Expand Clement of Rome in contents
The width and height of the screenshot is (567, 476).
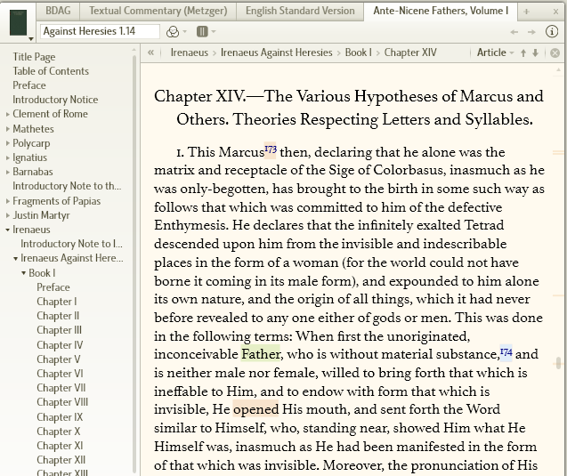coord(8,114)
